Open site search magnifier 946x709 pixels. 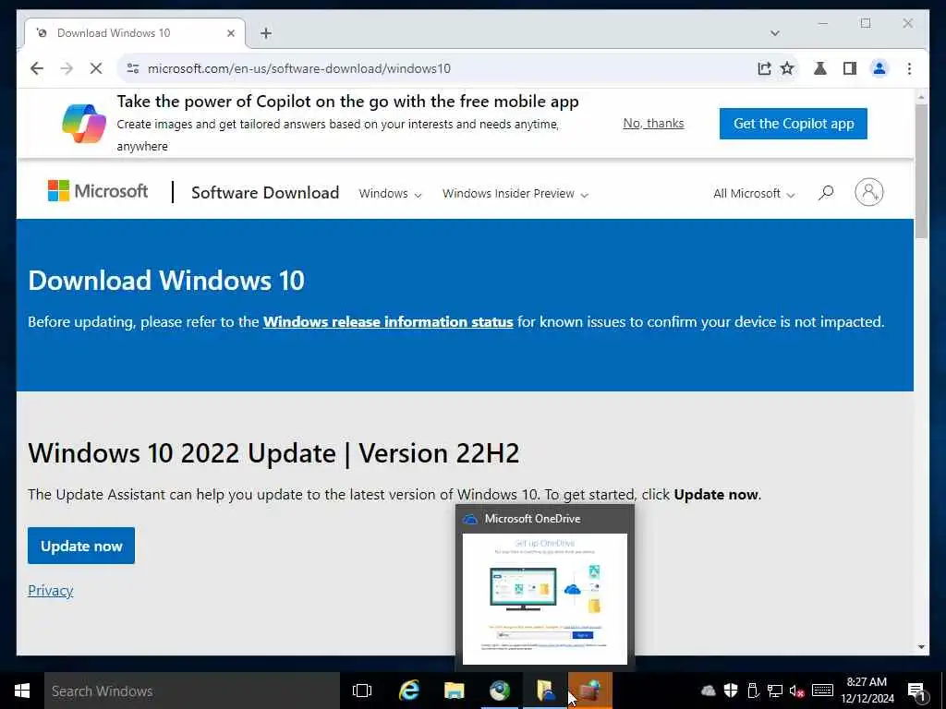[826, 192]
